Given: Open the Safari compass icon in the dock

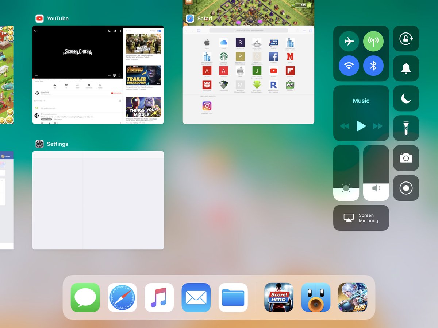Looking at the screenshot, I should [x=122, y=297].
